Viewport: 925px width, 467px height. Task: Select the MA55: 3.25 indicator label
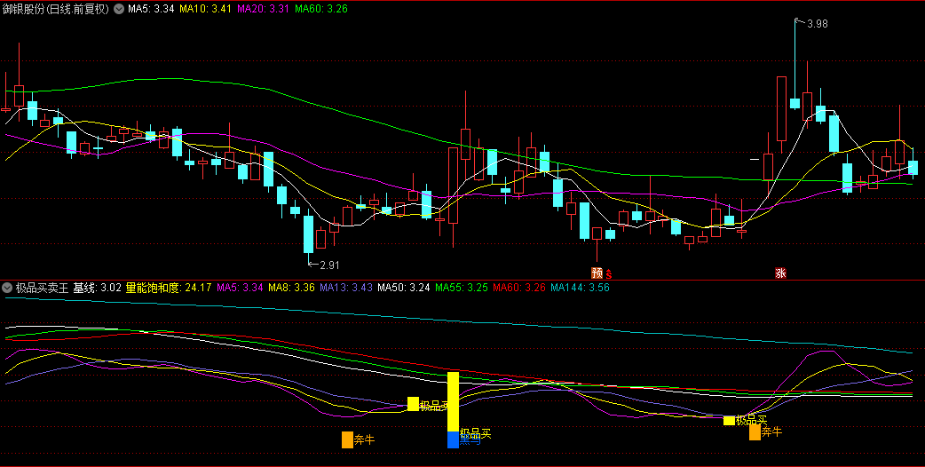point(462,288)
